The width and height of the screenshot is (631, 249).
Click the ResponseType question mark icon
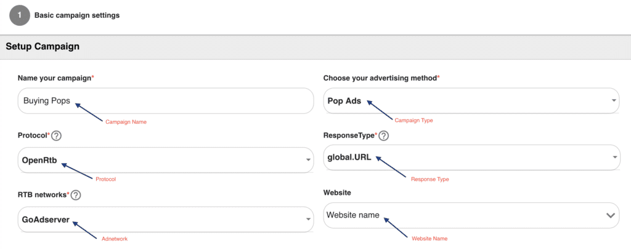(x=383, y=136)
